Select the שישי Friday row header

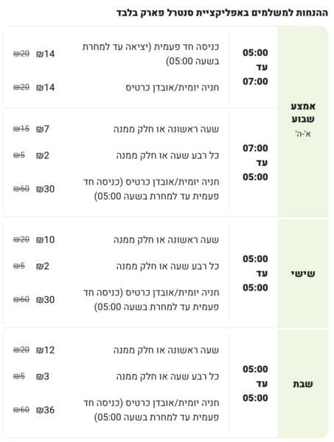click(303, 273)
